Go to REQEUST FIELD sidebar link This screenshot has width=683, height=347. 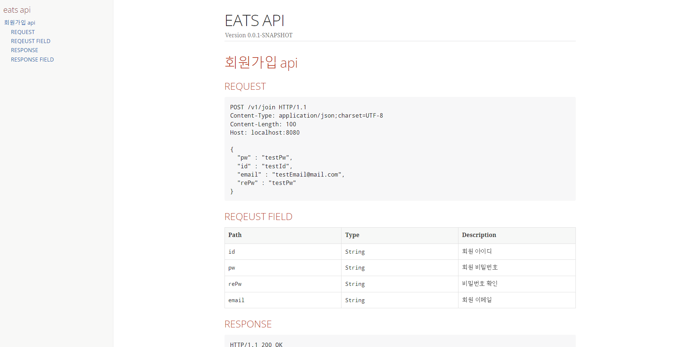coord(30,41)
